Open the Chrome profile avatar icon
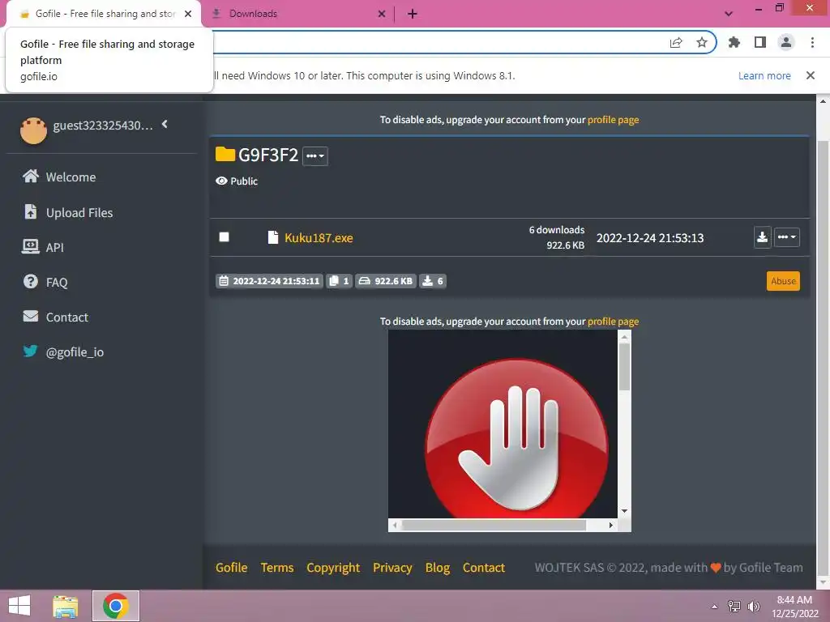The image size is (830, 622). click(785, 42)
